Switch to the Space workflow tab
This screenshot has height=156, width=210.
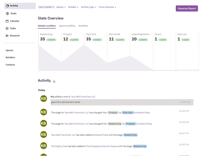click(67, 26)
